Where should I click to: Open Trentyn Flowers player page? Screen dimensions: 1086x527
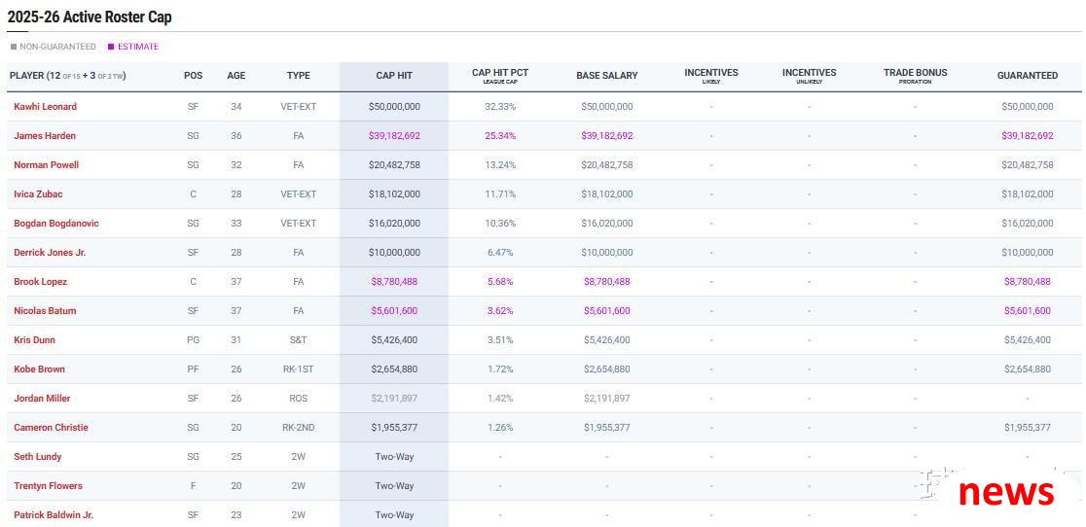pyautogui.click(x=48, y=485)
